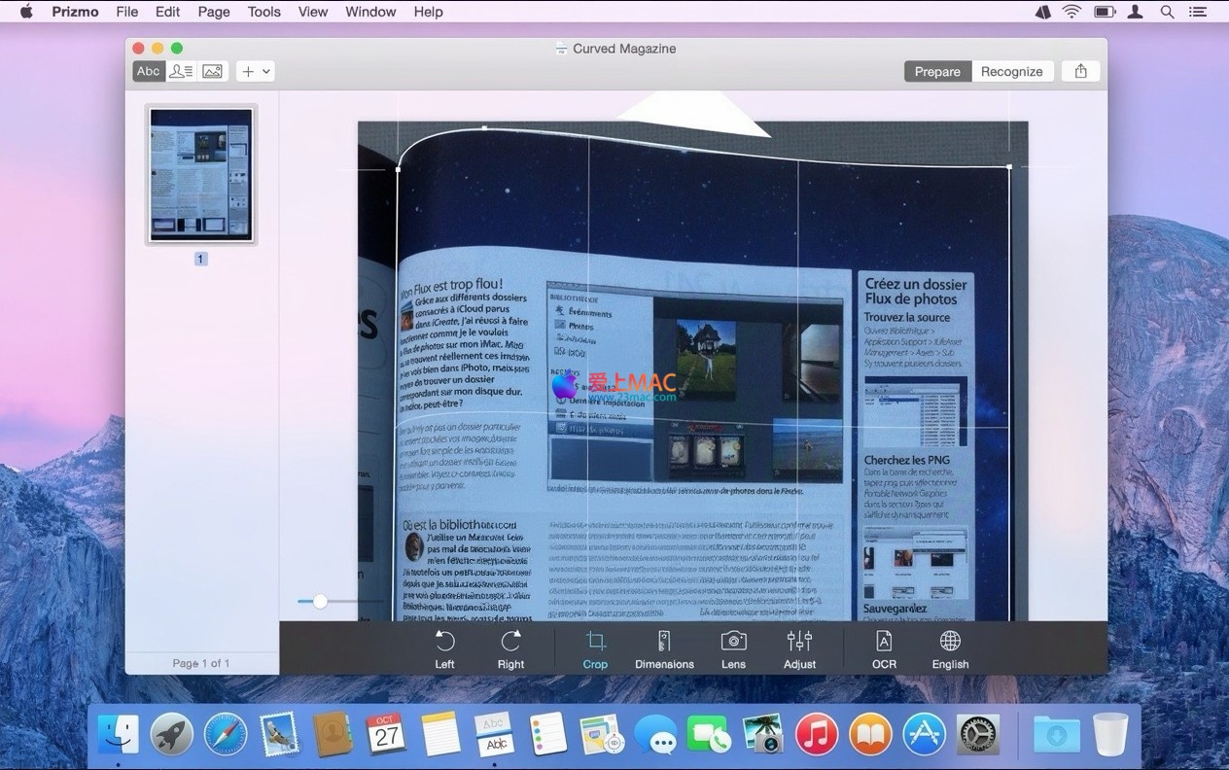
Task: Open the Lens correction tool
Action: pyautogui.click(x=733, y=648)
